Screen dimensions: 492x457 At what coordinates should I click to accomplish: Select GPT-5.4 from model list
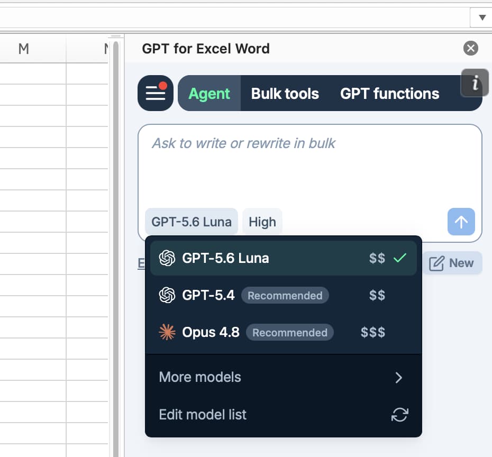coord(284,295)
